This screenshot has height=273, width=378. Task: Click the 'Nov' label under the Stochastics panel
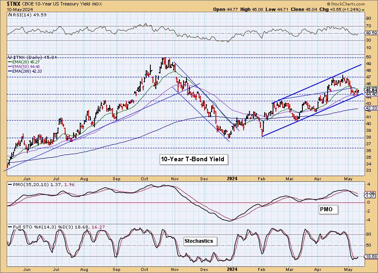click(x=175, y=269)
